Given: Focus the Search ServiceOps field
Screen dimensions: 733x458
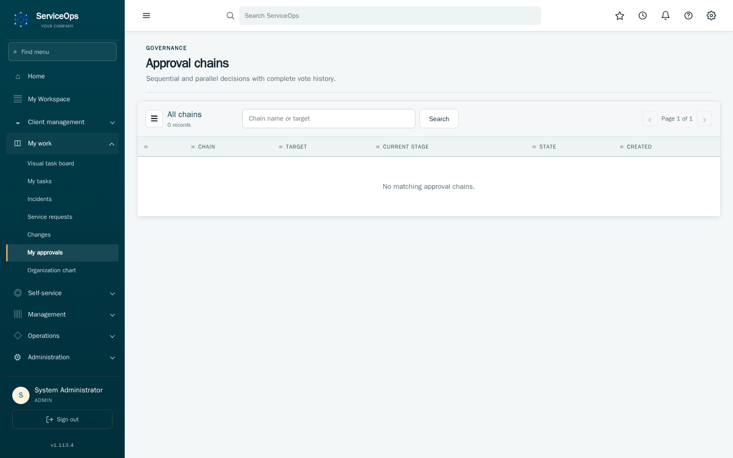Looking at the screenshot, I should click(x=390, y=16).
